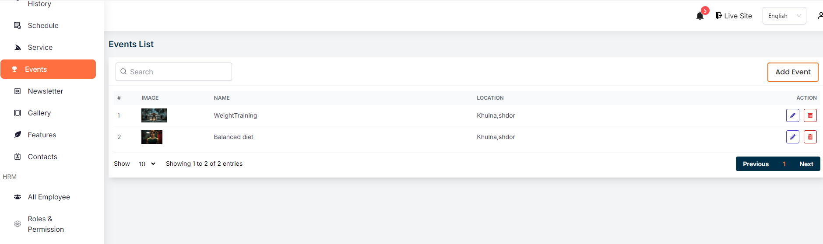Click the Add Event button
The height and width of the screenshot is (244, 823).
pos(792,72)
